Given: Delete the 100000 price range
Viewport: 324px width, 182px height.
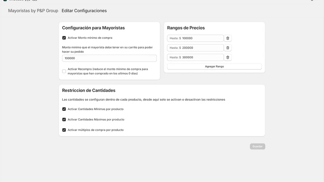Looking at the screenshot, I should click(x=228, y=38).
